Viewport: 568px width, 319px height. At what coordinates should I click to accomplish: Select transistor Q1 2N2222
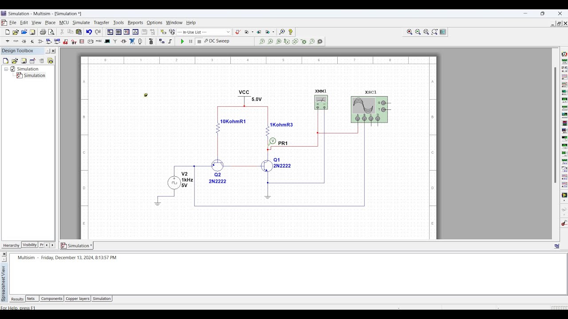coord(267,166)
